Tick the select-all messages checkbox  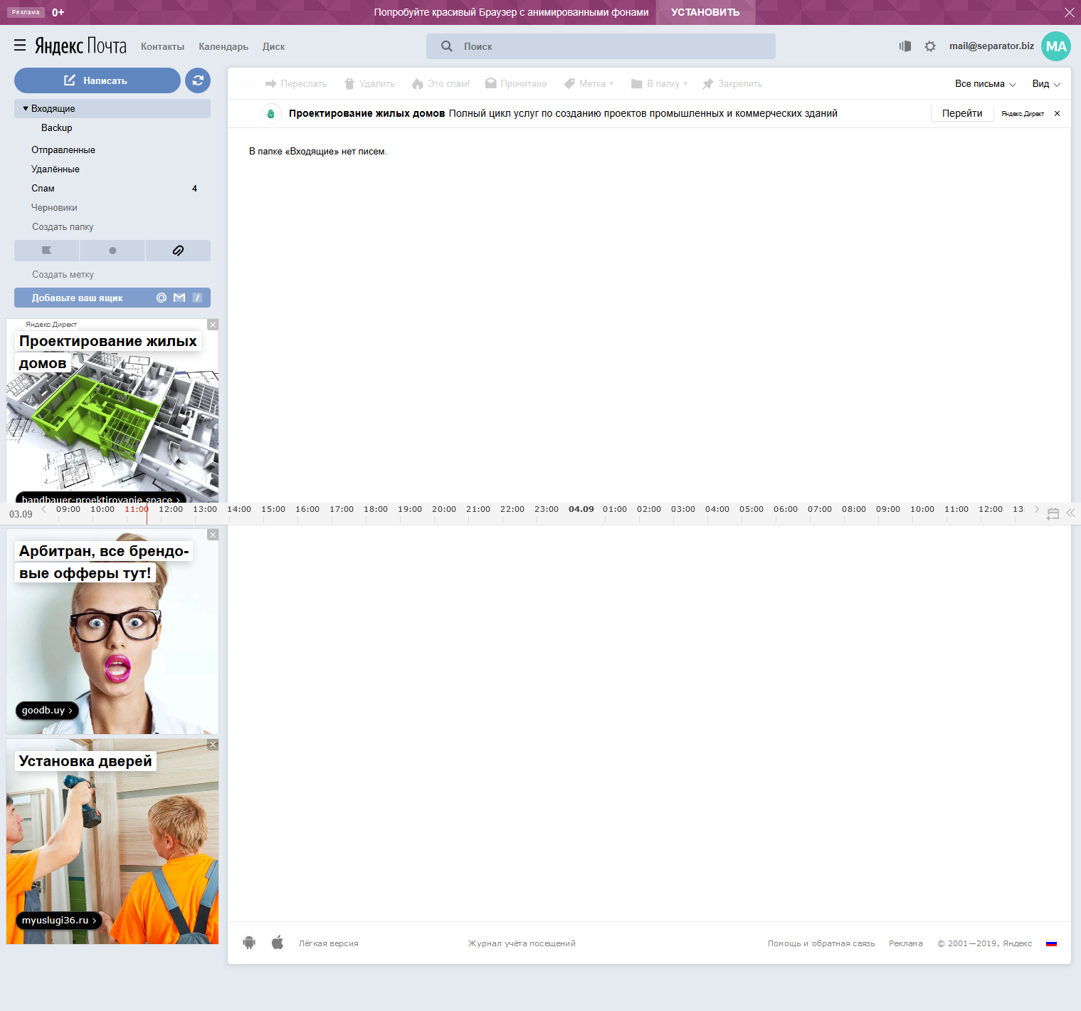click(246, 83)
